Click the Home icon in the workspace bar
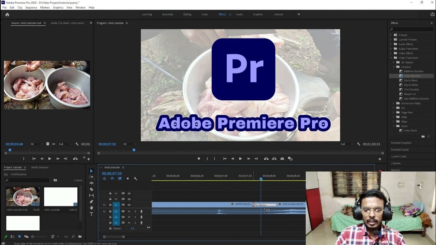The width and height of the screenshot is (436, 245). [x=7, y=14]
